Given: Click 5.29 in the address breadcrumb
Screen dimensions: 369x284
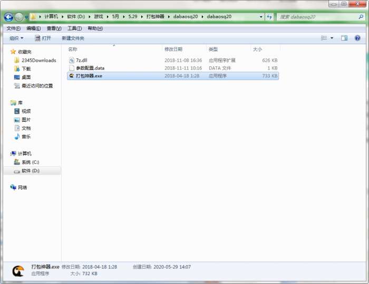Looking at the screenshot, I should pyautogui.click(x=133, y=16).
